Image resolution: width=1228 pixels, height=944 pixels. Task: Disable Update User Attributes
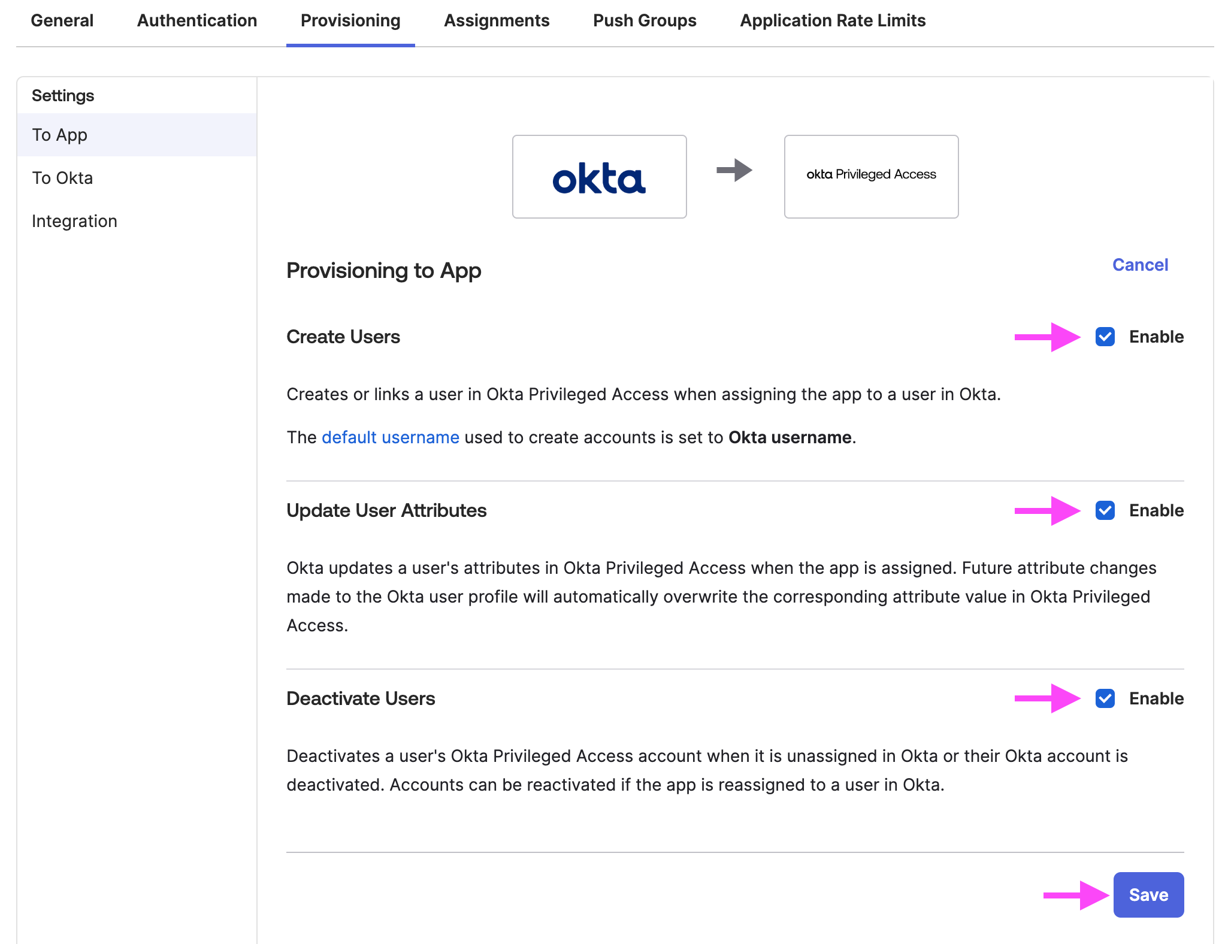click(1104, 511)
